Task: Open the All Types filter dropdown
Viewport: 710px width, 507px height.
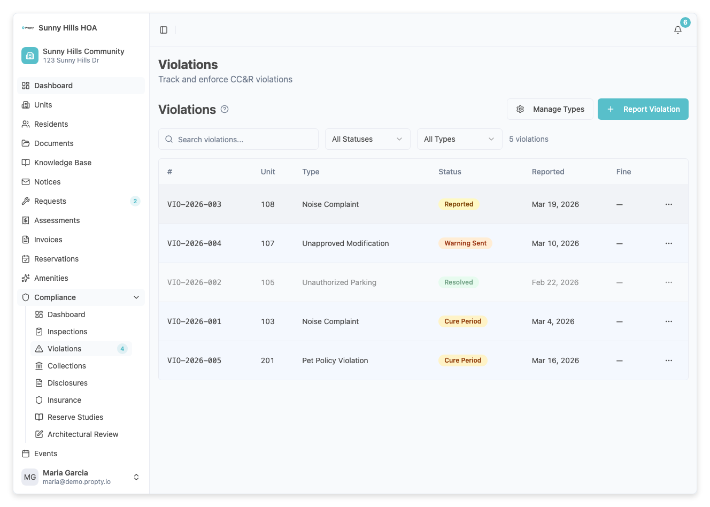Action: 459,139
